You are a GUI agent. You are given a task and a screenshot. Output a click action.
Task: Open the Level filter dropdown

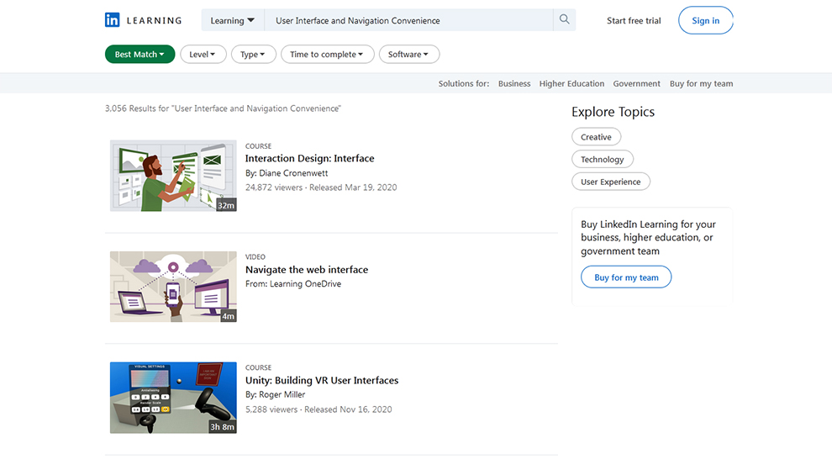[203, 55]
